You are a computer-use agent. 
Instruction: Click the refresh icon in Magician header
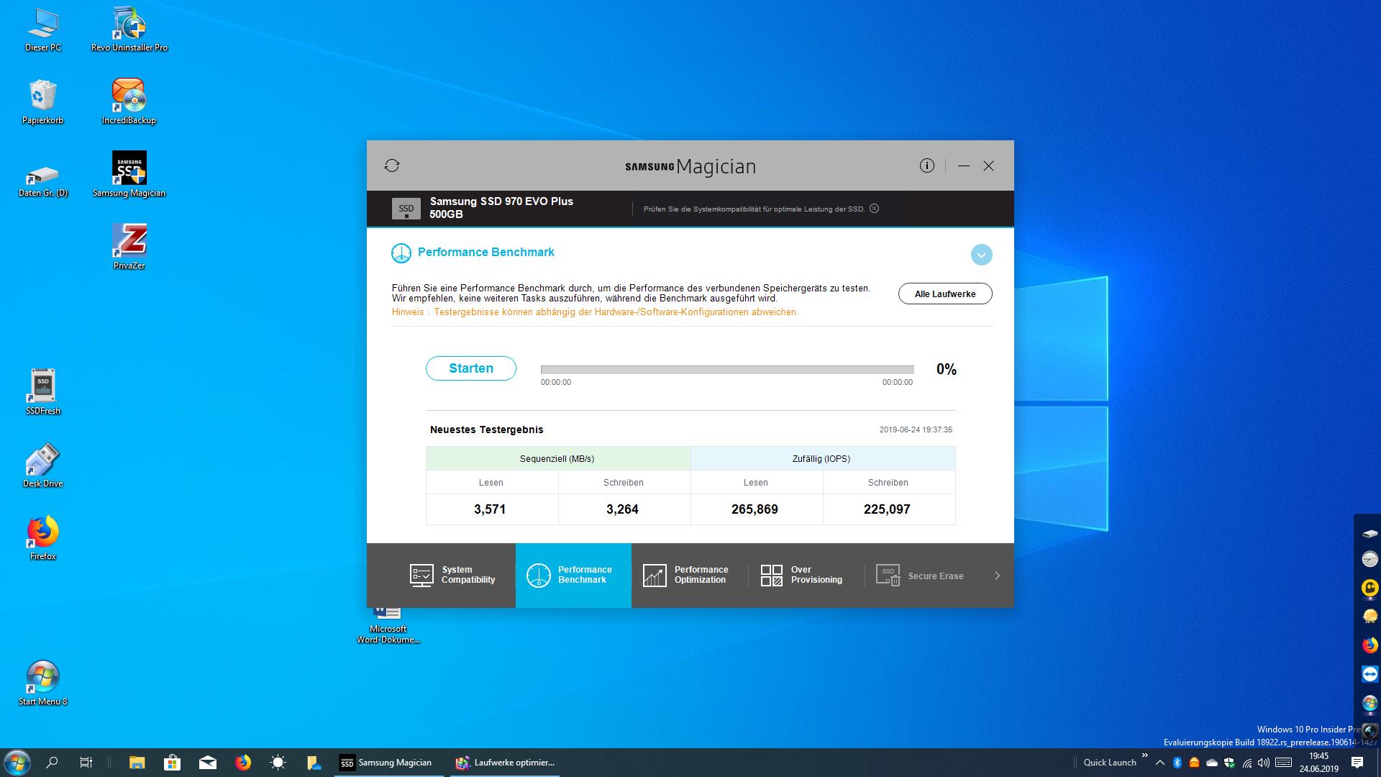click(x=392, y=165)
